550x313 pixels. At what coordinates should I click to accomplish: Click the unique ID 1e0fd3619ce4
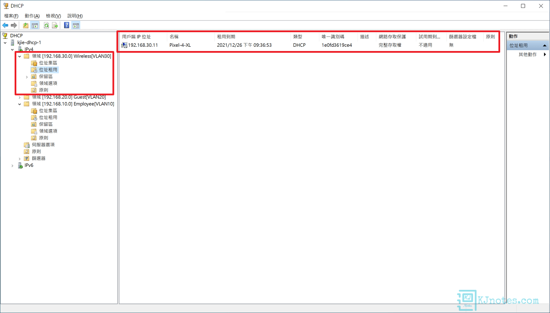[336, 45]
